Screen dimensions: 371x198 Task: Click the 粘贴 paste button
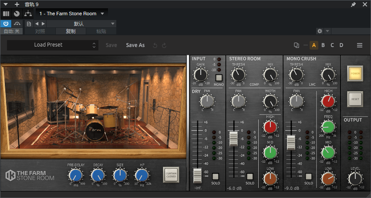coord(101,31)
